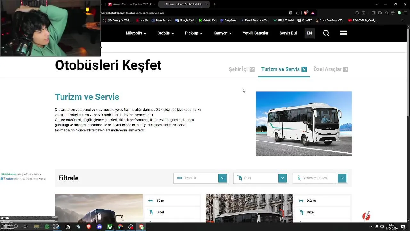Click the 9.2 m bus thumbnail
The image size is (410, 231).
coord(249,208)
